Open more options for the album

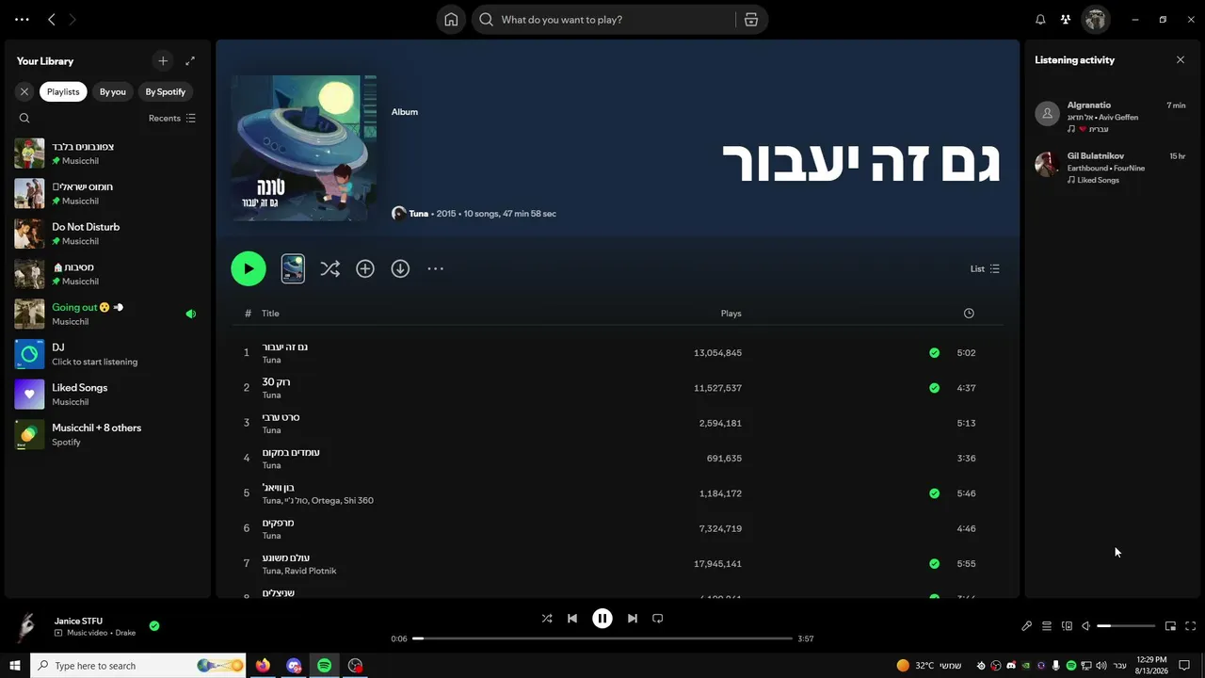click(435, 268)
